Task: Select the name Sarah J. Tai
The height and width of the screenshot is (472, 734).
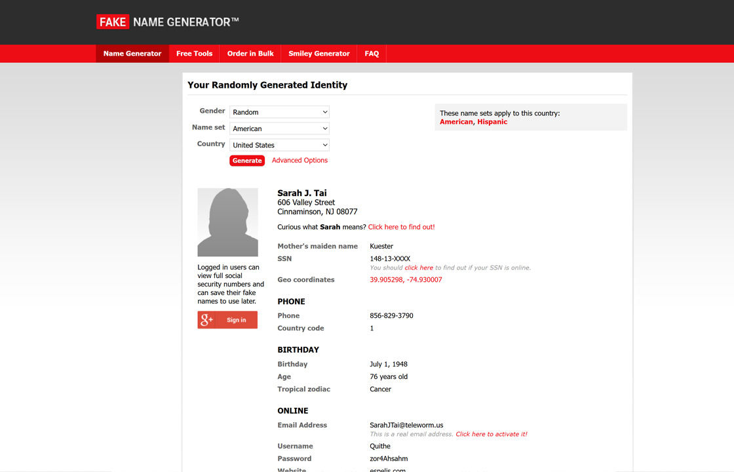Action: point(302,193)
